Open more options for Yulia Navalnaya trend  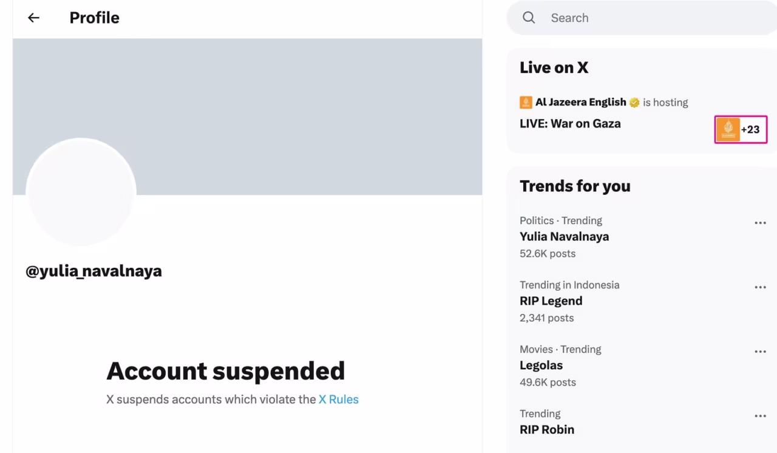tap(760, 223)
